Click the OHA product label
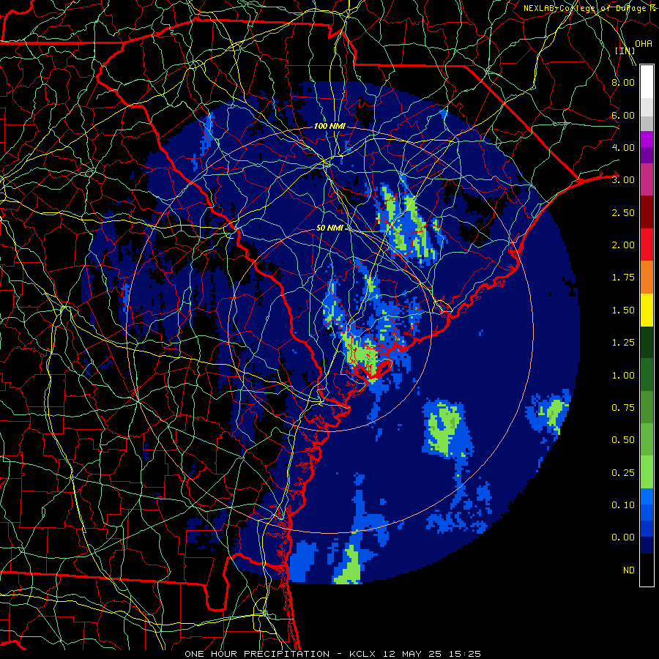Image resolution: width=659 pixels, height=659 pixels. (644, 43)
